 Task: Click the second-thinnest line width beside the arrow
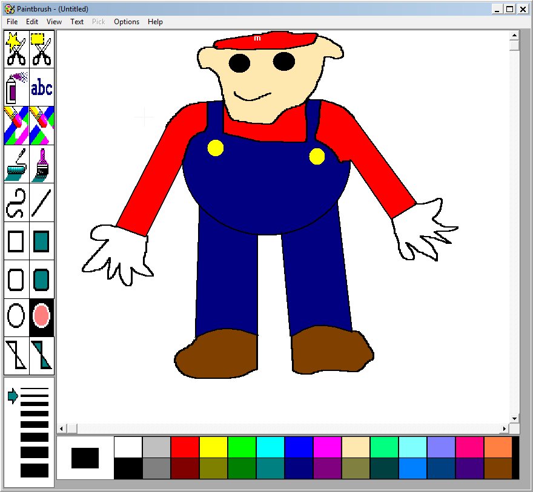pyautogui.click(x=35, y=396)
